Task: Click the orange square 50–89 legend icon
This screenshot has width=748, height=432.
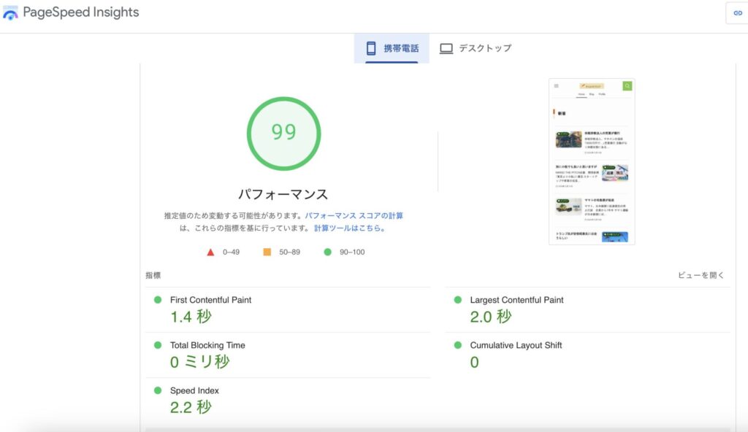Action: coord(267,252)
